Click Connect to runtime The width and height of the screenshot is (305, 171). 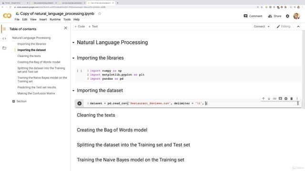coord(259,27)
